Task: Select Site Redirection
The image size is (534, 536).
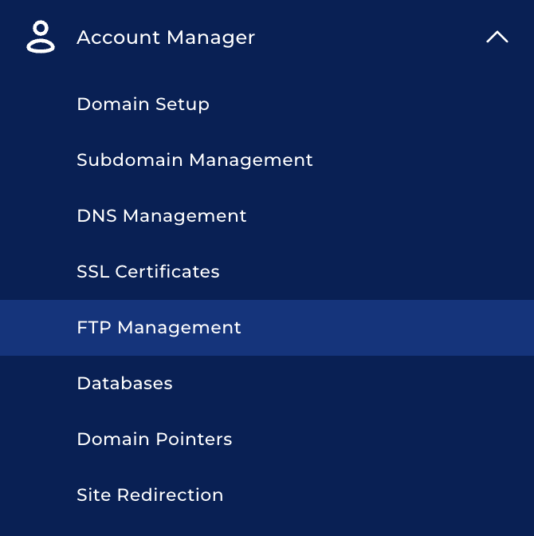Action: coord(150,495)
